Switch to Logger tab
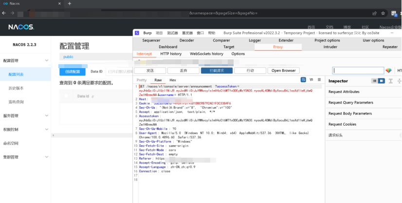 click(x=255, y=40)
